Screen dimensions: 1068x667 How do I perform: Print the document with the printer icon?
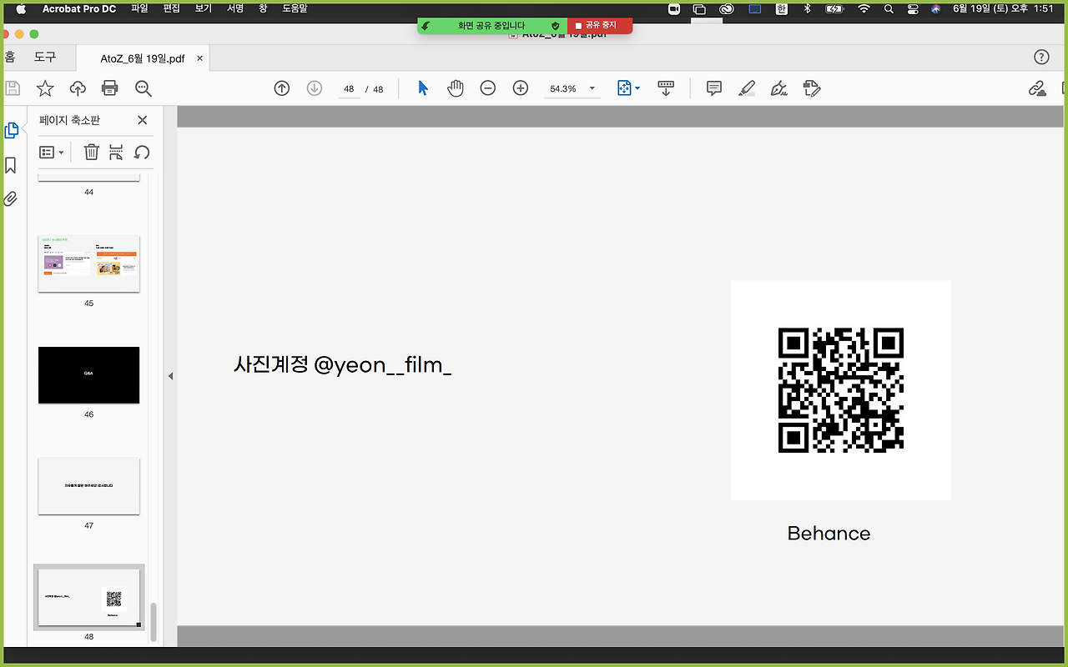pyautogui.click(x=109, y=88)
